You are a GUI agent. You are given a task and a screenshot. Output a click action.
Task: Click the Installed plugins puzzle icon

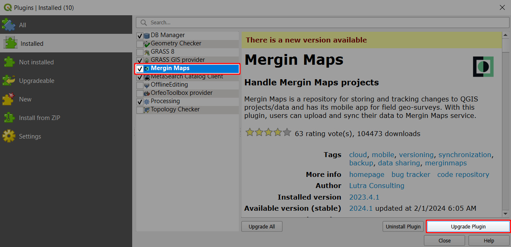pos(11,43)
